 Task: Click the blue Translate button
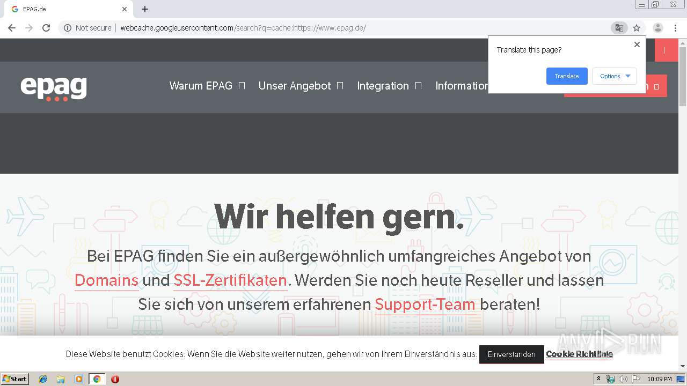pyautogui.click(x=567, y=76)
